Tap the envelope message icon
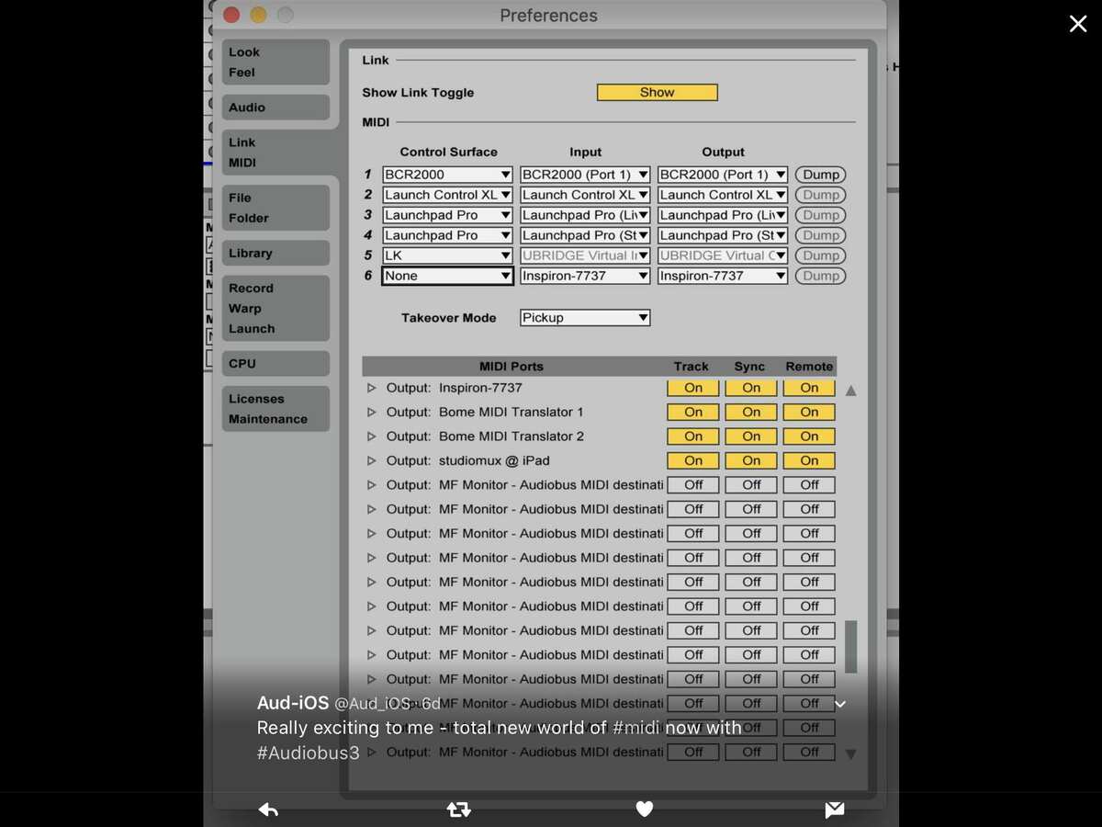Screen dimensions: 1102x827 tap(834, 810)
